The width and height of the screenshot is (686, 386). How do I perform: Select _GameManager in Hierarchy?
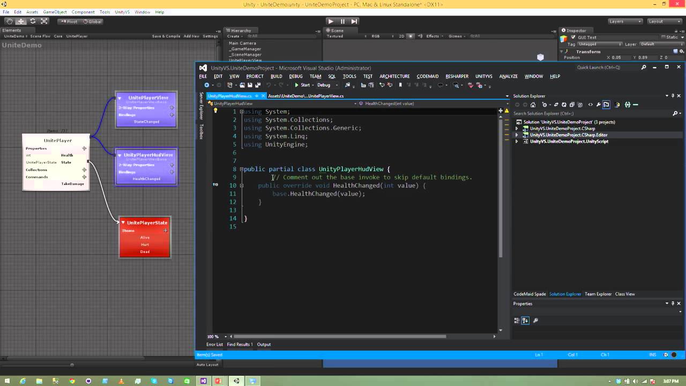(x=245, y=49)
